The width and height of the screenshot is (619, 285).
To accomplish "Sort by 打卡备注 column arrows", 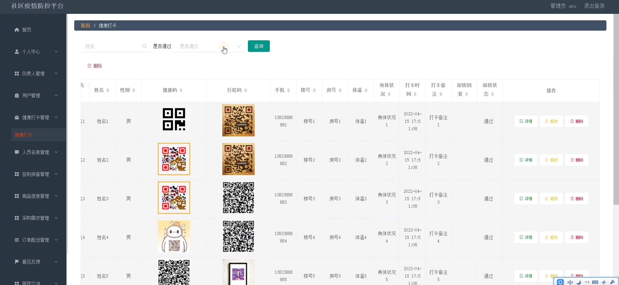I will [x=441, y=94].
